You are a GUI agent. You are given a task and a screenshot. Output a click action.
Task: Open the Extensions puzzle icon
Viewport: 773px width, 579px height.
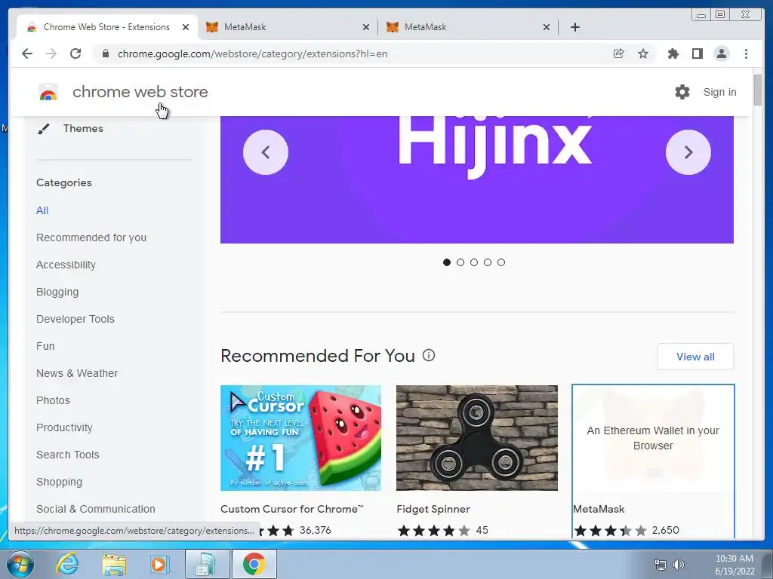[673, 54]
